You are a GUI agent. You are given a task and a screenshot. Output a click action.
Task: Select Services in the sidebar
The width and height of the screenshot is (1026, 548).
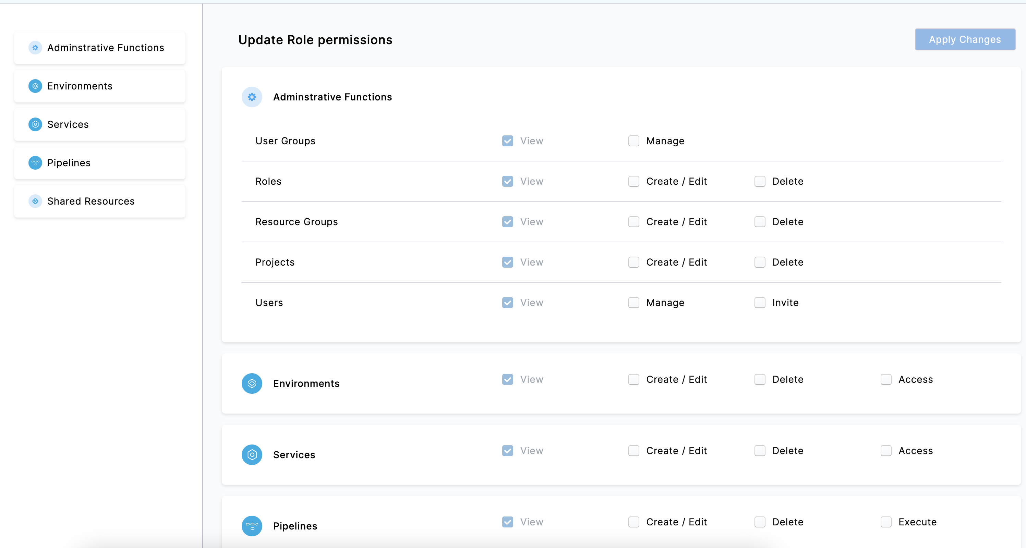click(x=99, y=124)
